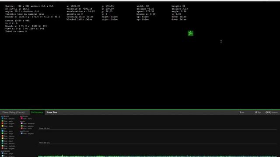Click the 33ms (30 fps) graph line label
280x157 pixels.
click(x=44, y=128)
